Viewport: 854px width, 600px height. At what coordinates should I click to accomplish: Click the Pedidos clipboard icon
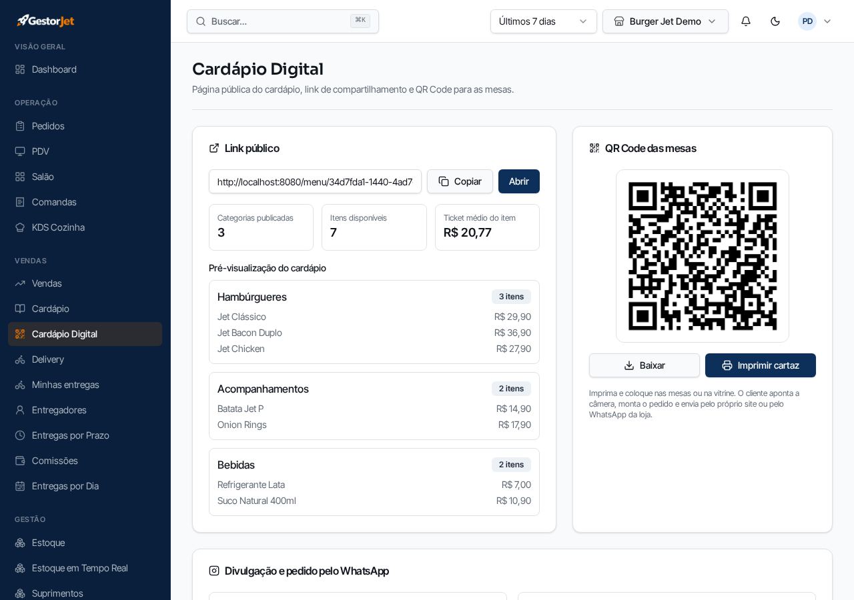point(20,126)
